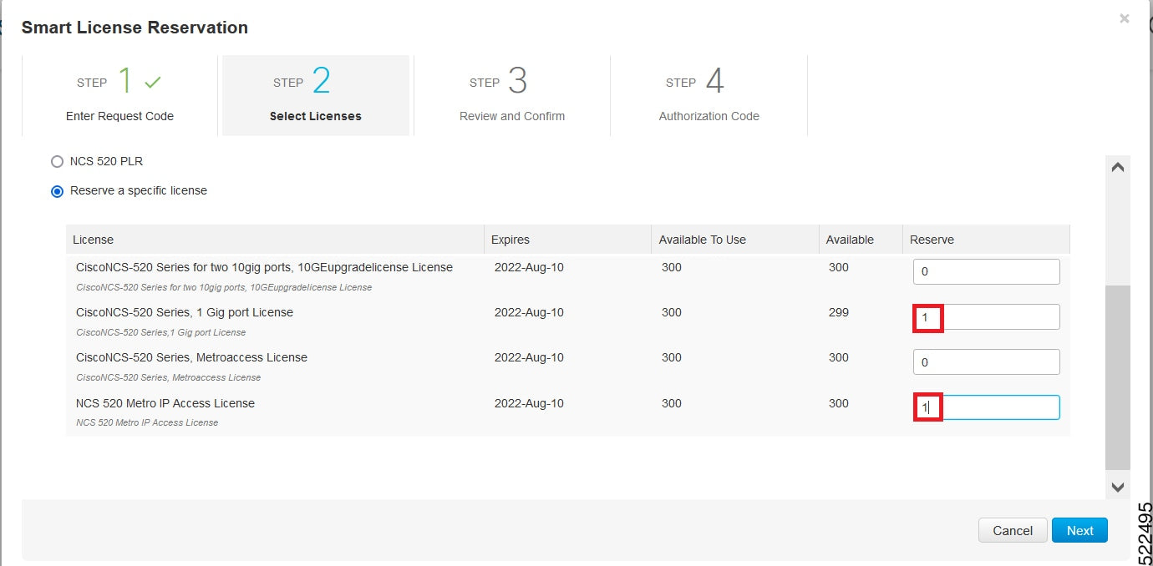This screenshot has width=1153, height=566.
Task: Select the NCS 520 PLR radio option
Action: click(58, 161)
